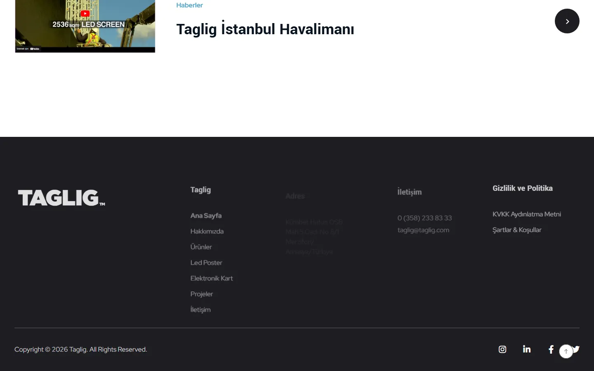Open the Ürünler footer link
The height and width of the screenshot is (371, 594).
coord(201,247)
